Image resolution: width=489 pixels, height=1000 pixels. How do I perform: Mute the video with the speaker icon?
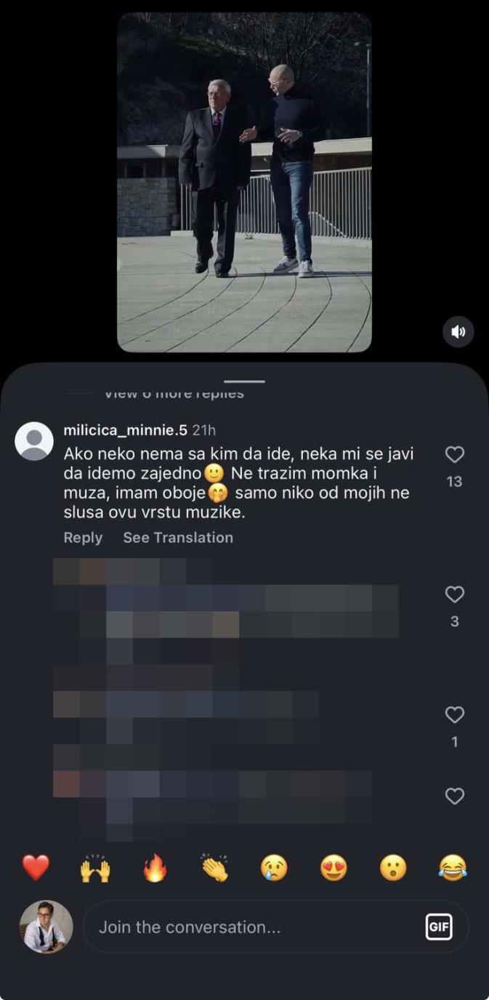tap(458, 331)
